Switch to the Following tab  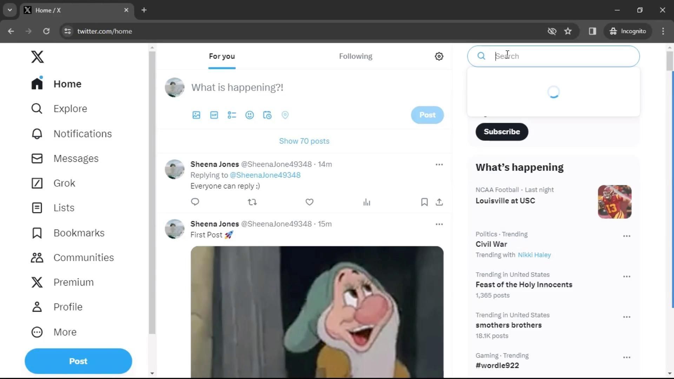(x=356, y=56)
